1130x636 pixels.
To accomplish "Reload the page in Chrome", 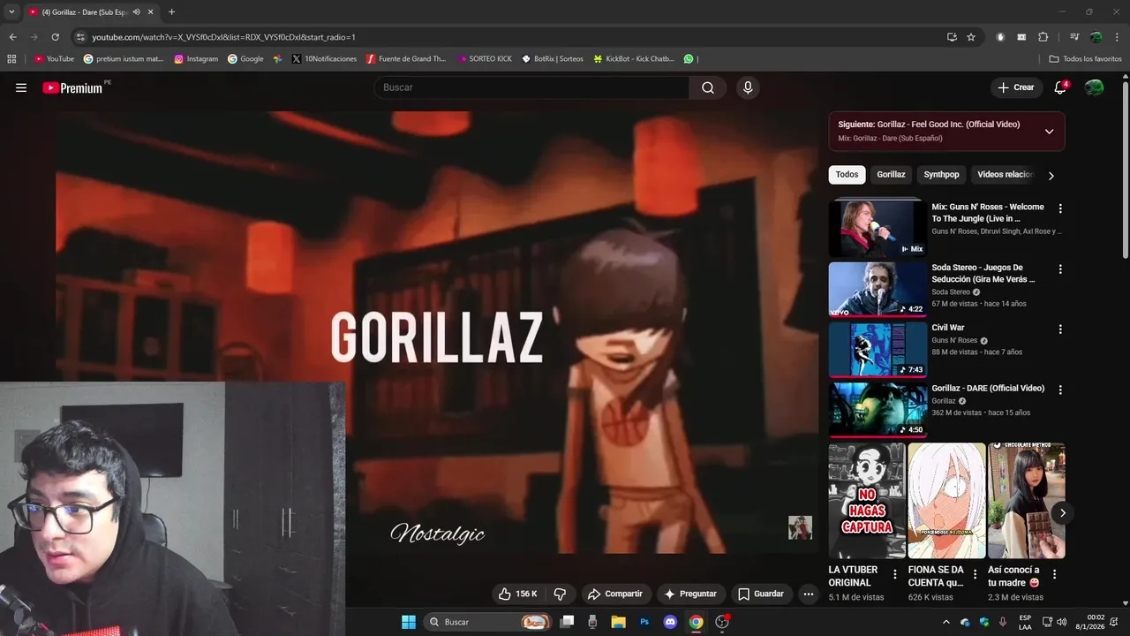I will [55, 37].
